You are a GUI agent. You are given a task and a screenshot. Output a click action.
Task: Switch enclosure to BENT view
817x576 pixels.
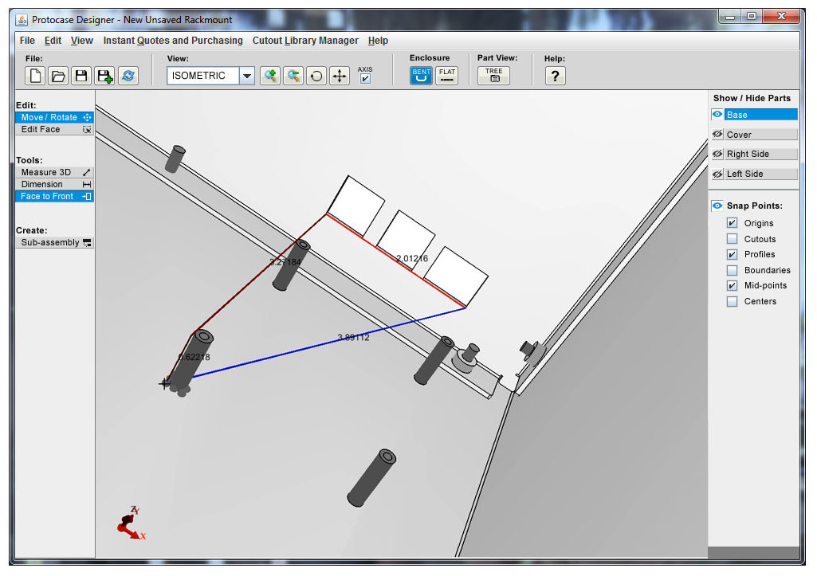click(x=420, y=76)
